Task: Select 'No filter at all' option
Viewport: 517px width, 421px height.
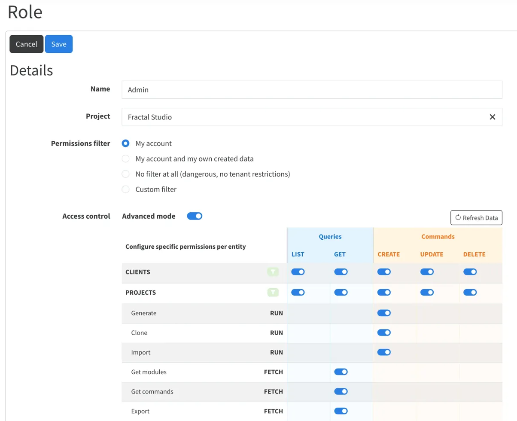Action: [x=126, y=174]
